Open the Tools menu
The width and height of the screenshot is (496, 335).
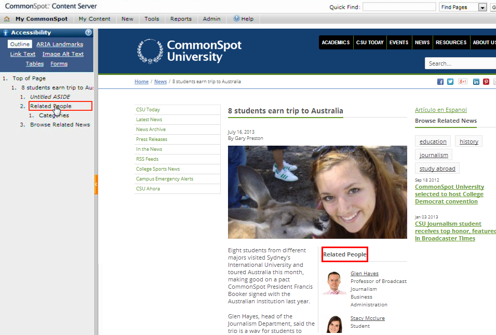point(152,19)
